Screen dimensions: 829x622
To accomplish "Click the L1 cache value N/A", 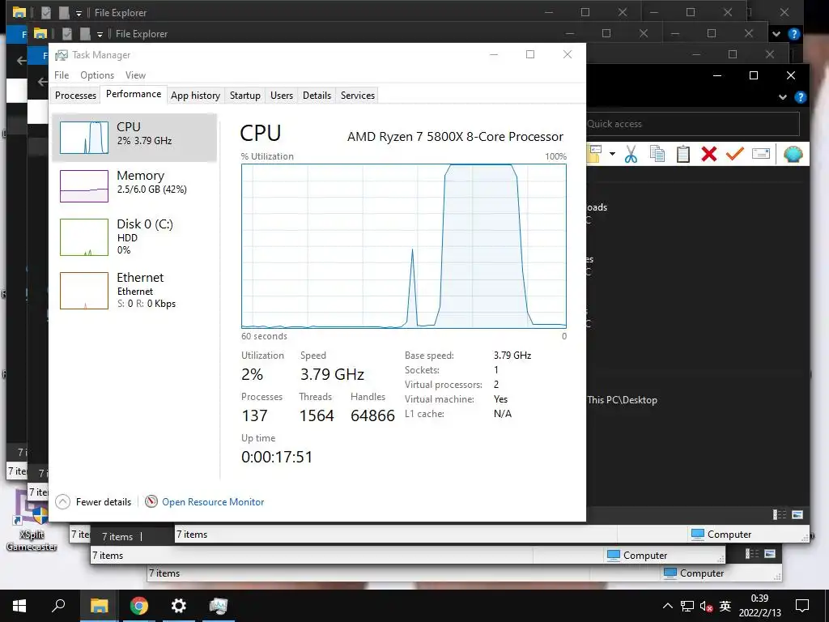I will (x=503, y=414).
